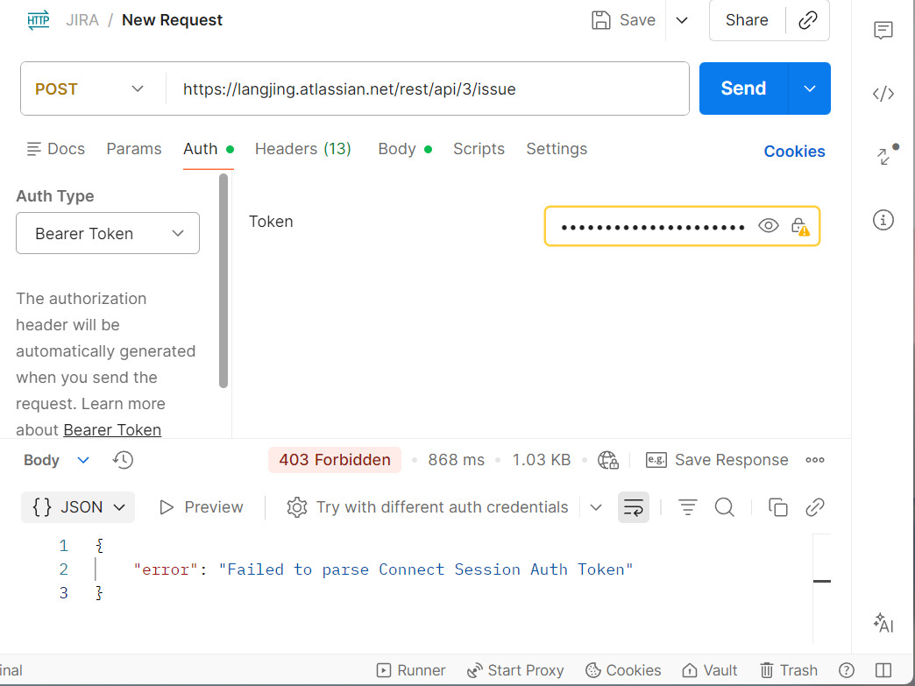Click the auth panel vertical scrollbar
This screenshot has width=915, height=686.
coord(223,280)
